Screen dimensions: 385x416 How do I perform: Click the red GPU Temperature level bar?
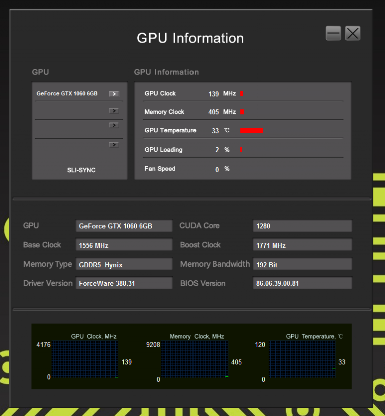252,131
